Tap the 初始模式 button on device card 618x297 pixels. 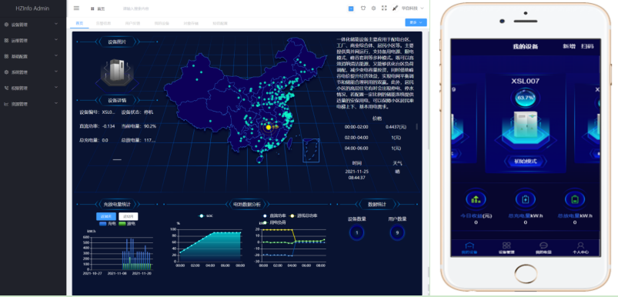525,161
